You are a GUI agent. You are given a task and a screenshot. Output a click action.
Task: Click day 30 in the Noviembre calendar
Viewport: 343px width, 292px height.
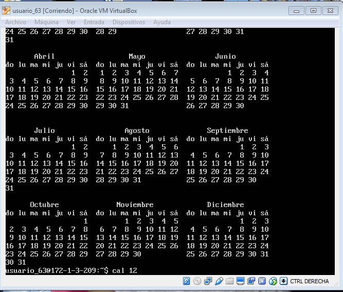coord(137,254)
